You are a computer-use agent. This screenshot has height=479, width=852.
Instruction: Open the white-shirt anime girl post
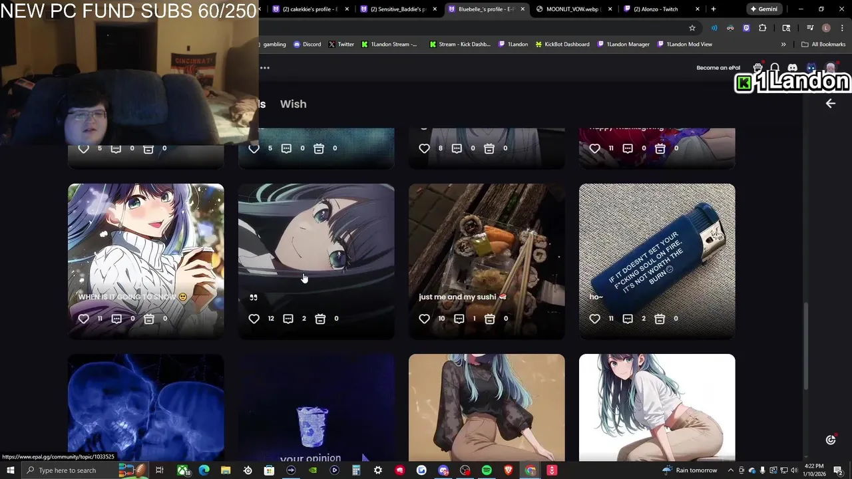click(x=657, y=407)
